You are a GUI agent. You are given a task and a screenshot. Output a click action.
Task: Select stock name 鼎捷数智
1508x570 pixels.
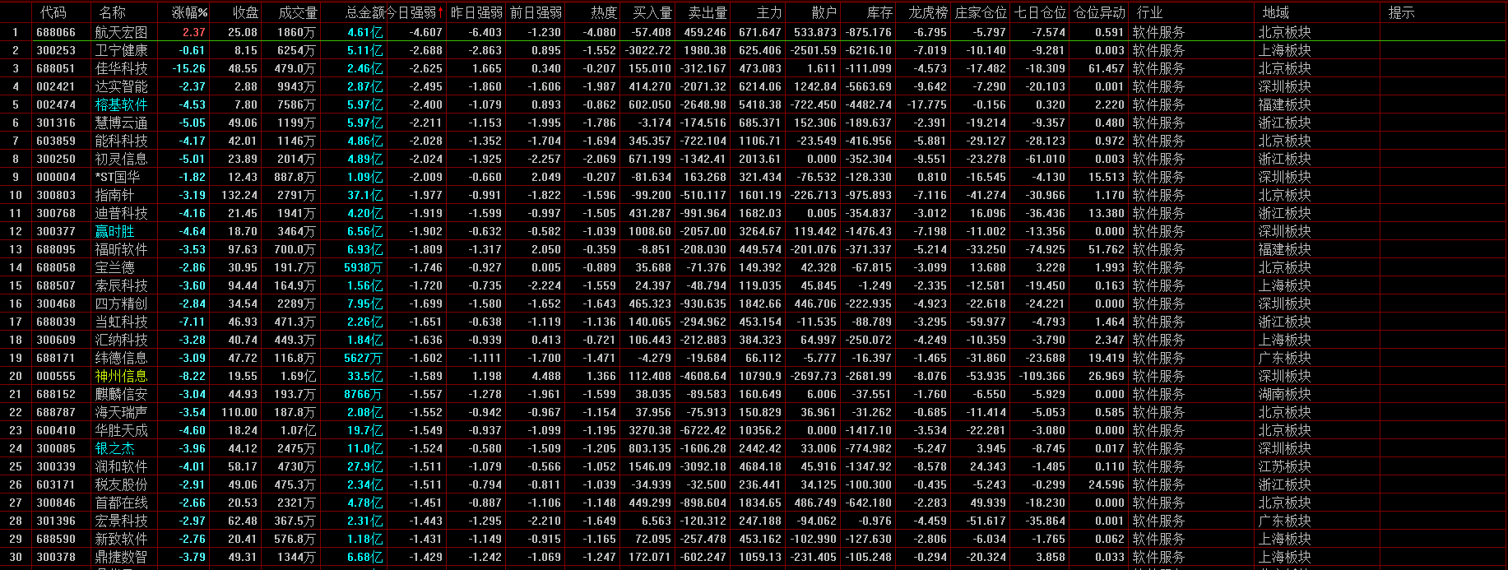121,557
